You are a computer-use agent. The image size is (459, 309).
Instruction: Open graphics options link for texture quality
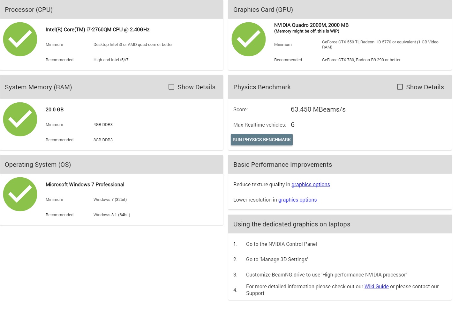pyautogui.click(x=311, y=184)
